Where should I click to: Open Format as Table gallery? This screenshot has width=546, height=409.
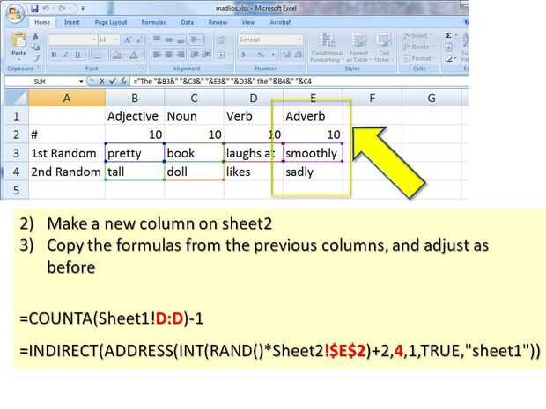[x=358, y=47]
